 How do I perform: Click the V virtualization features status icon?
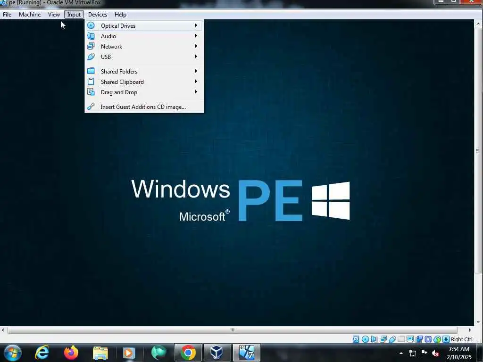tap(428, 339)
